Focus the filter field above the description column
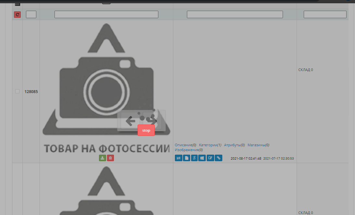Image resolution: width=355 pixels, height=215 pixels. [235, 15]
